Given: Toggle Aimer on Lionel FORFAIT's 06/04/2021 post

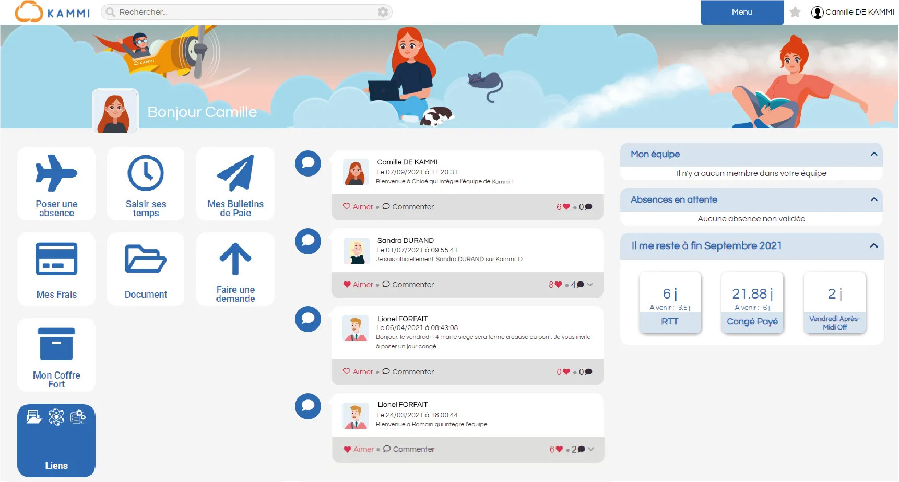Looking at the screenshot, I should click(x=358, y=372).
